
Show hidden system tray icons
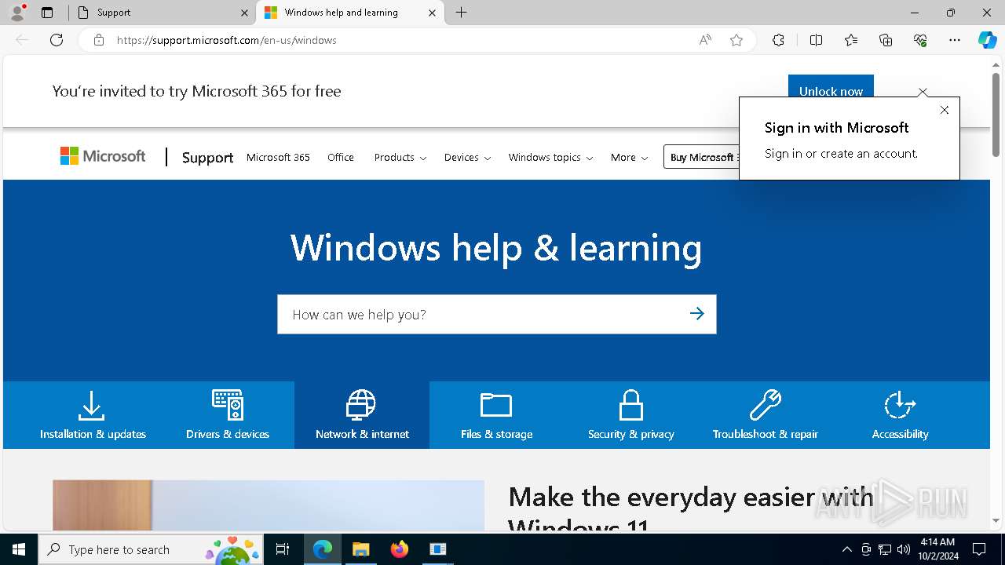coord(846,549)
